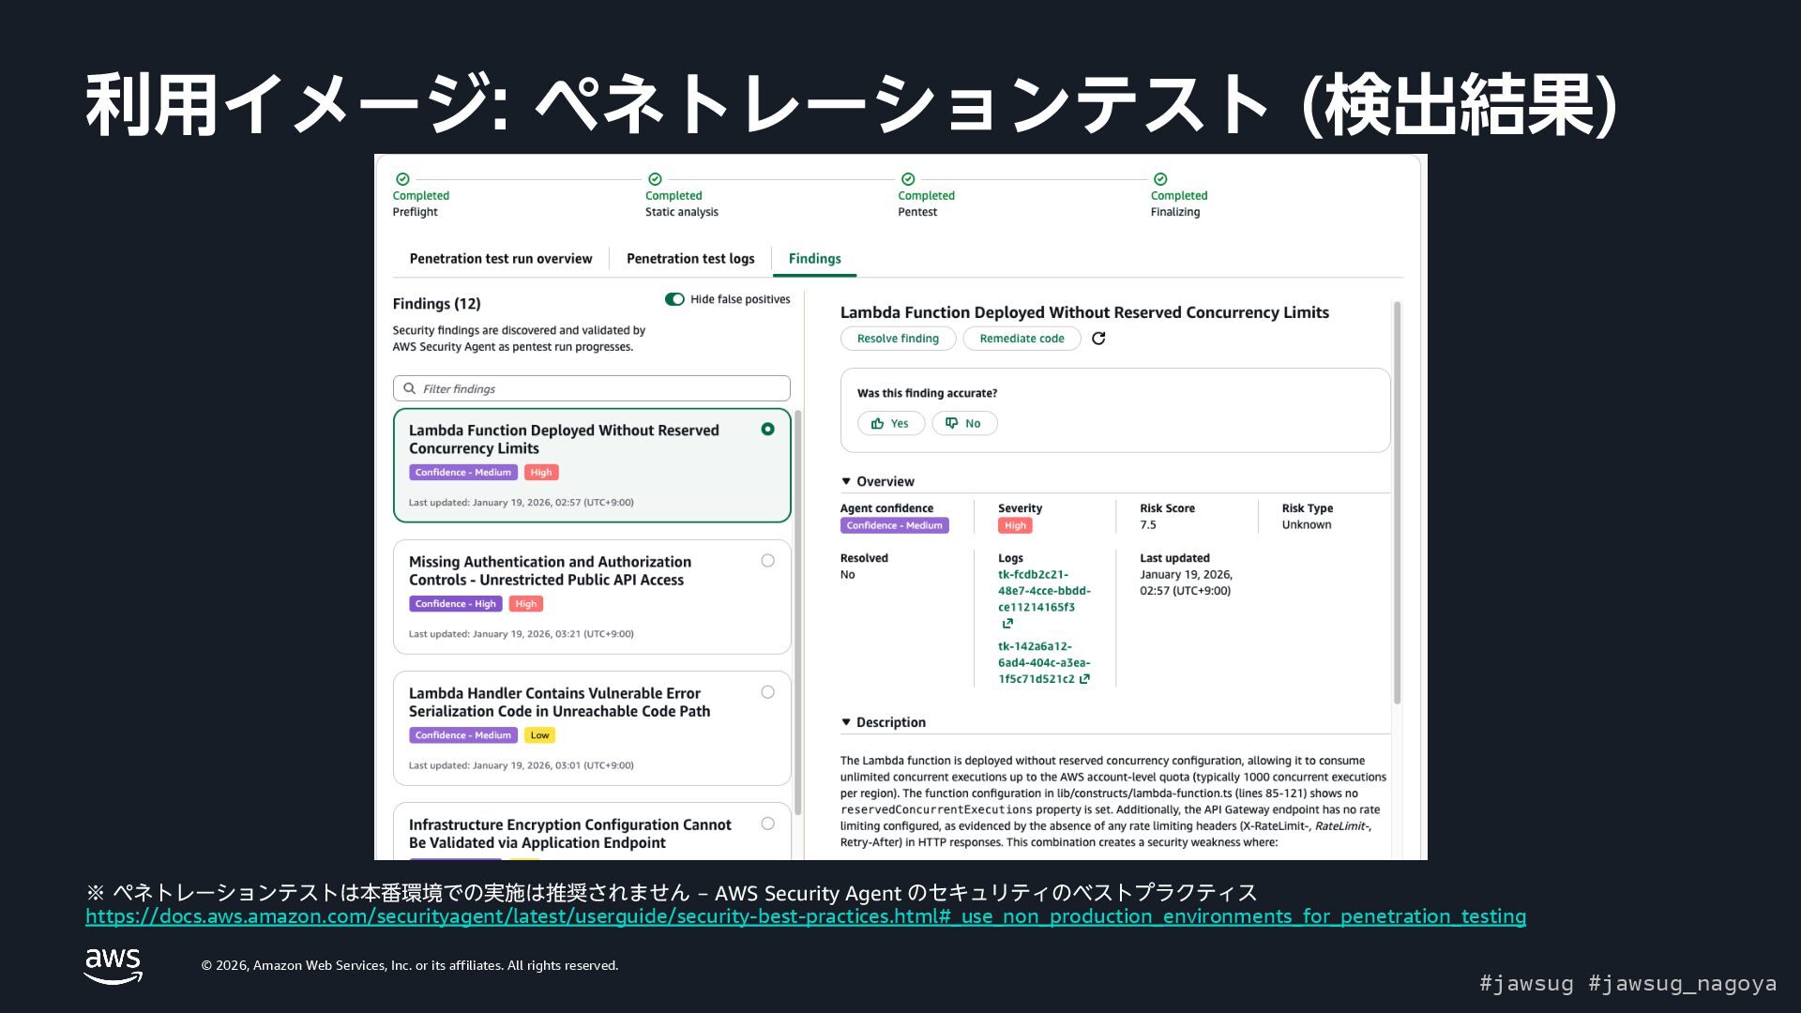Viewport: 1801px width, 1013px height.
Task: Select Infrastructure Encryption Configuration finding radio
Action: 767,824
